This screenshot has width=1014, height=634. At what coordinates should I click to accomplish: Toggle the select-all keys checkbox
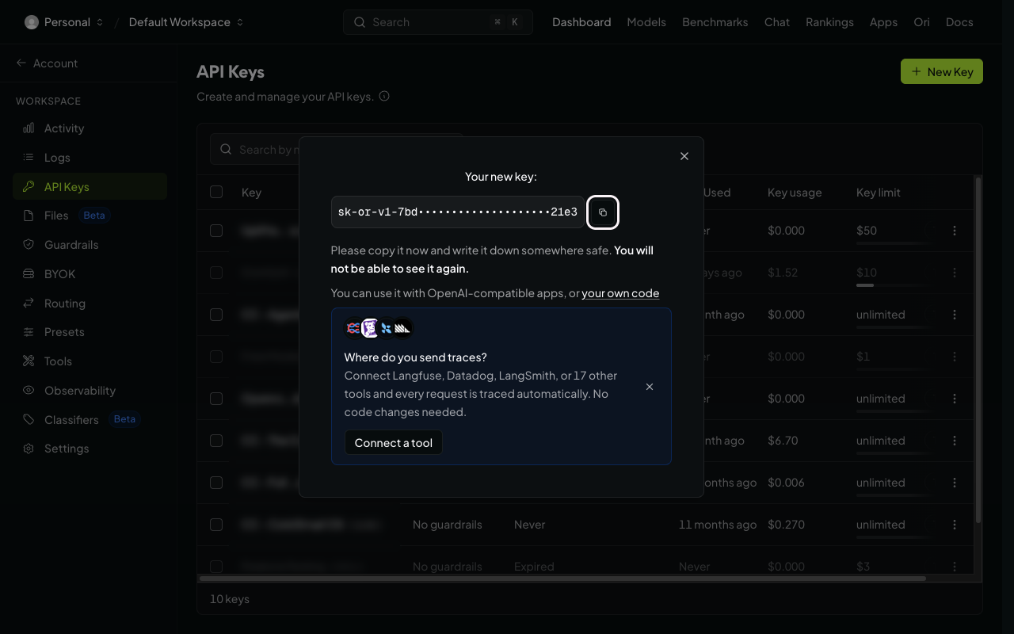click(x=216, y=192)
